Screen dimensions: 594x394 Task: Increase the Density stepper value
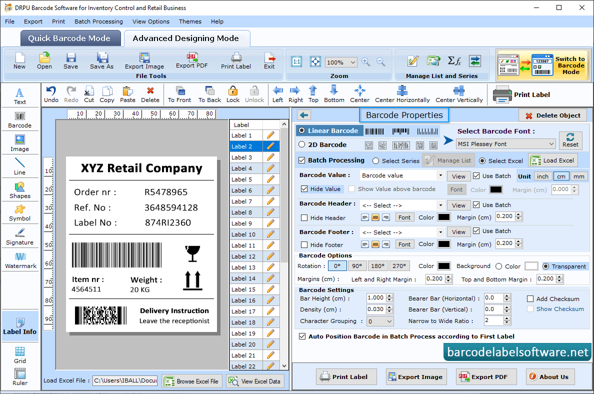point(389,307)
